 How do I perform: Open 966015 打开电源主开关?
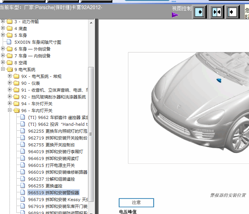coord(52,165)
